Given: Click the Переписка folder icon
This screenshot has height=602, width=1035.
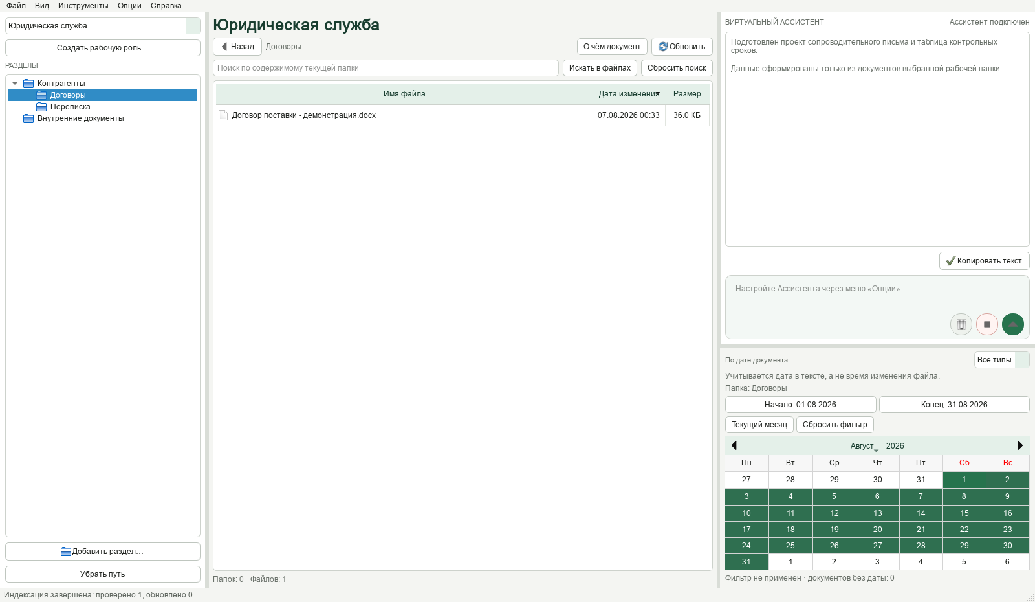Looking at the screenshot, I should pyautogui.click(x=41, y=107).
